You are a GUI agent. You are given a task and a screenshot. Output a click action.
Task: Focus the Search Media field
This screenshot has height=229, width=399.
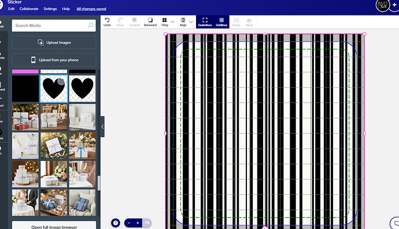pyautogui.click(x=54, y=25)
